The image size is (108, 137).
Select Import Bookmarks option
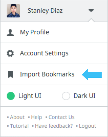coord(54,74)
